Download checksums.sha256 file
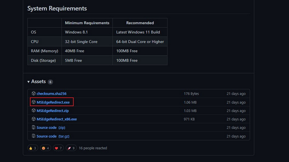 click(x=51, y=94)
